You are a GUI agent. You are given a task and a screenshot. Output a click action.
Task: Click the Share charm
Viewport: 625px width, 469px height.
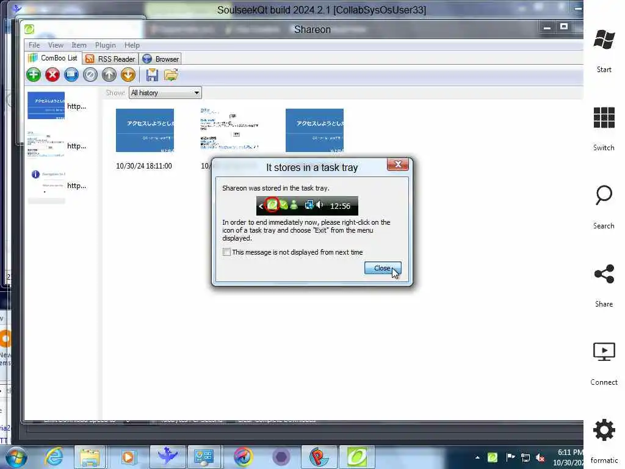(604, 285)
